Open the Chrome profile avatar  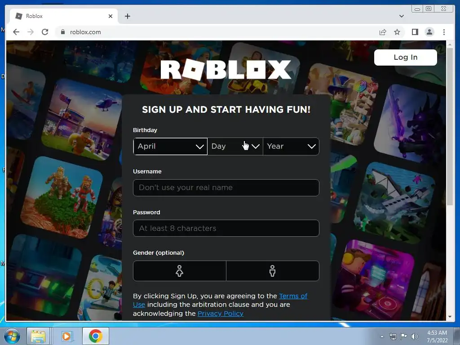[x=429, y=32]
